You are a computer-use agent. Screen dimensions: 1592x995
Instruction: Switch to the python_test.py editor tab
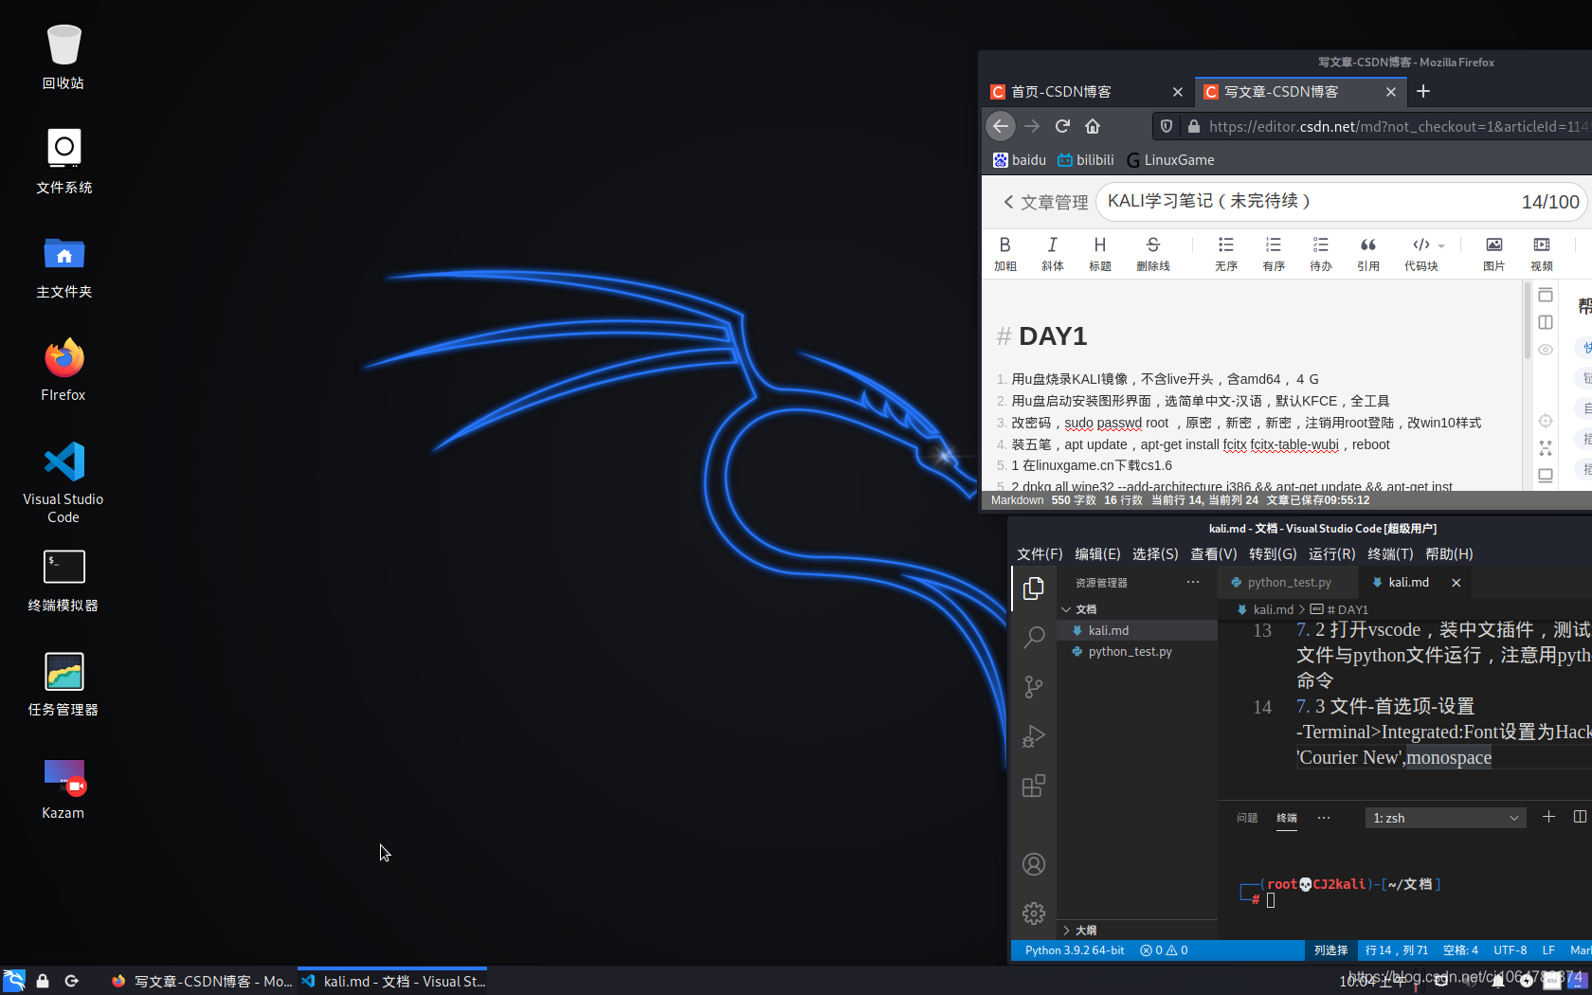[x=1288, y=583]
